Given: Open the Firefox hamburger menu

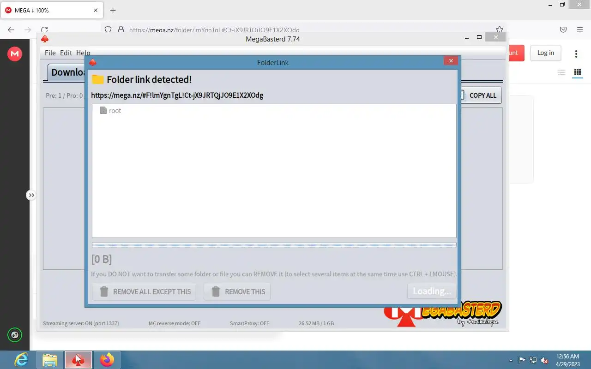Looking at the screenshot, I should pos(580,30).
